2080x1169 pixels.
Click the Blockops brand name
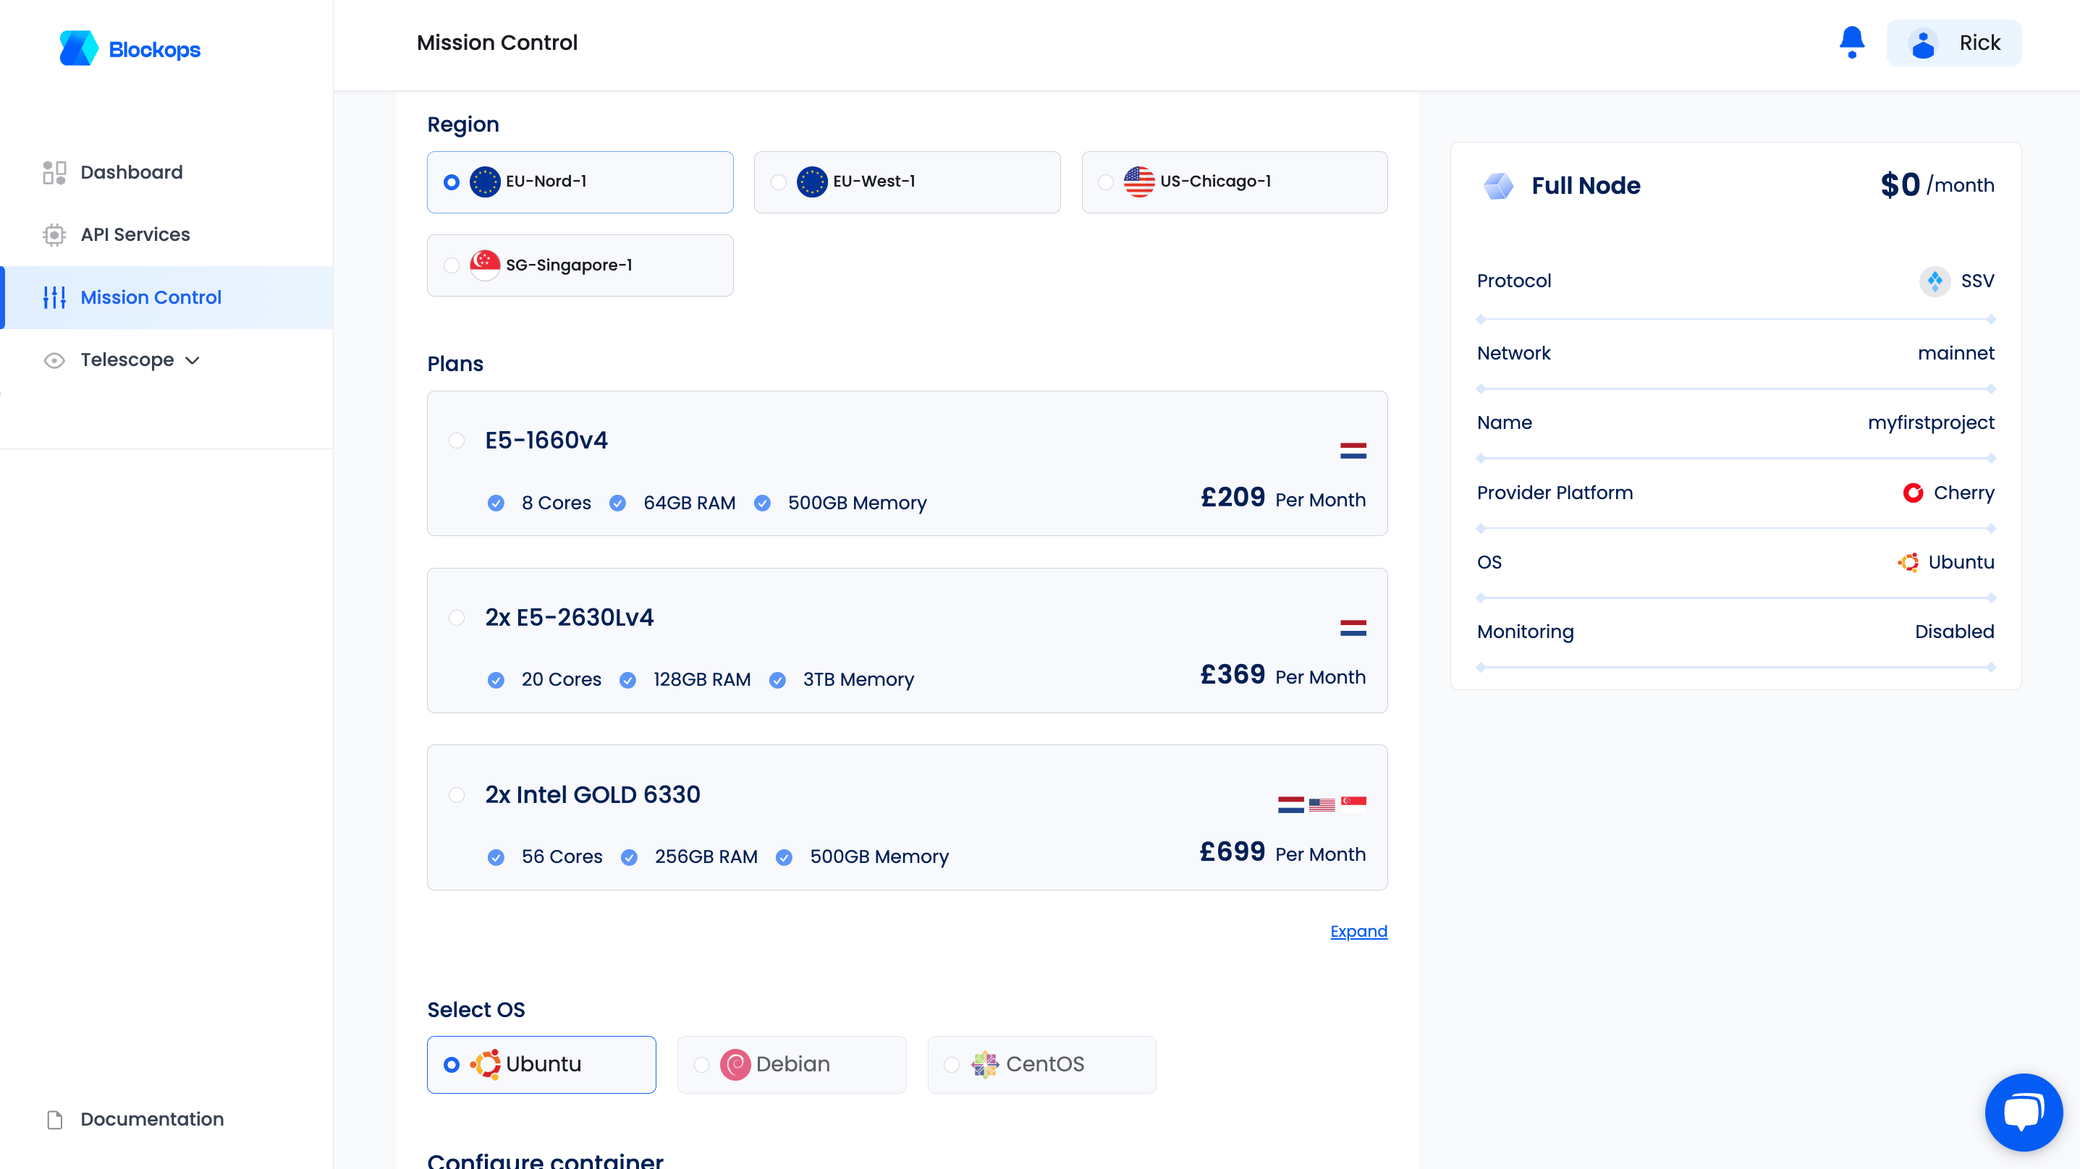pos(154,49)
